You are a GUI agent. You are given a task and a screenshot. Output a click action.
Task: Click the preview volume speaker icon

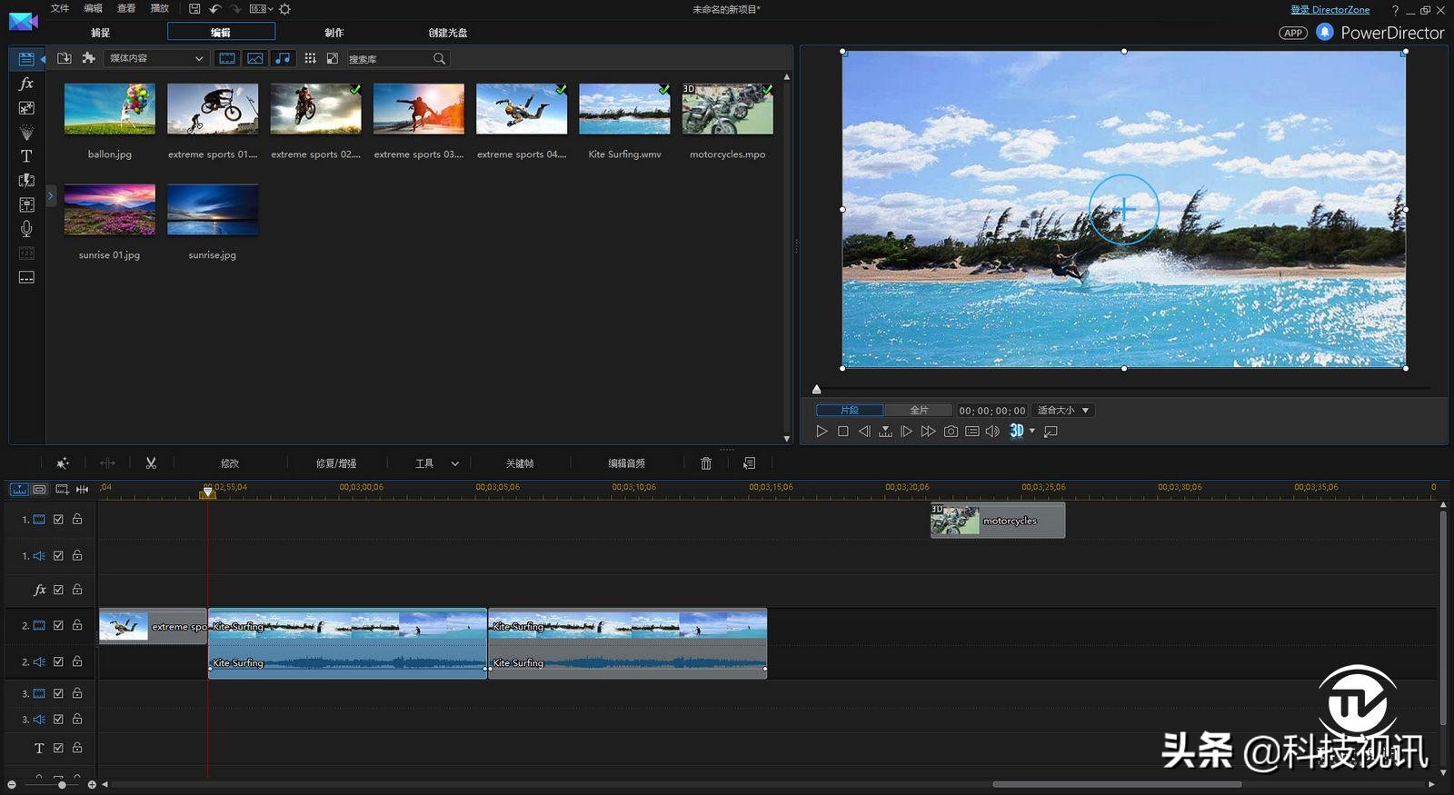point(992,432)
